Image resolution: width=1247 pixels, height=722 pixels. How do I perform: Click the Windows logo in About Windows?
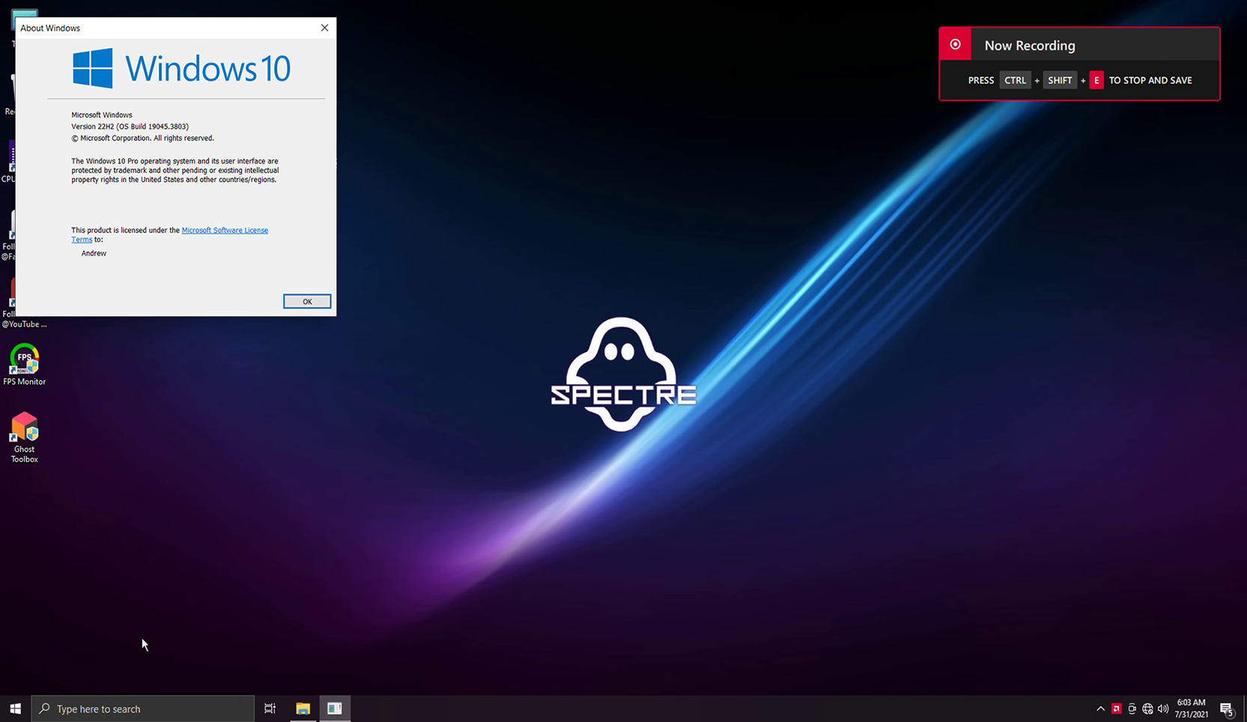click(93, 68)
